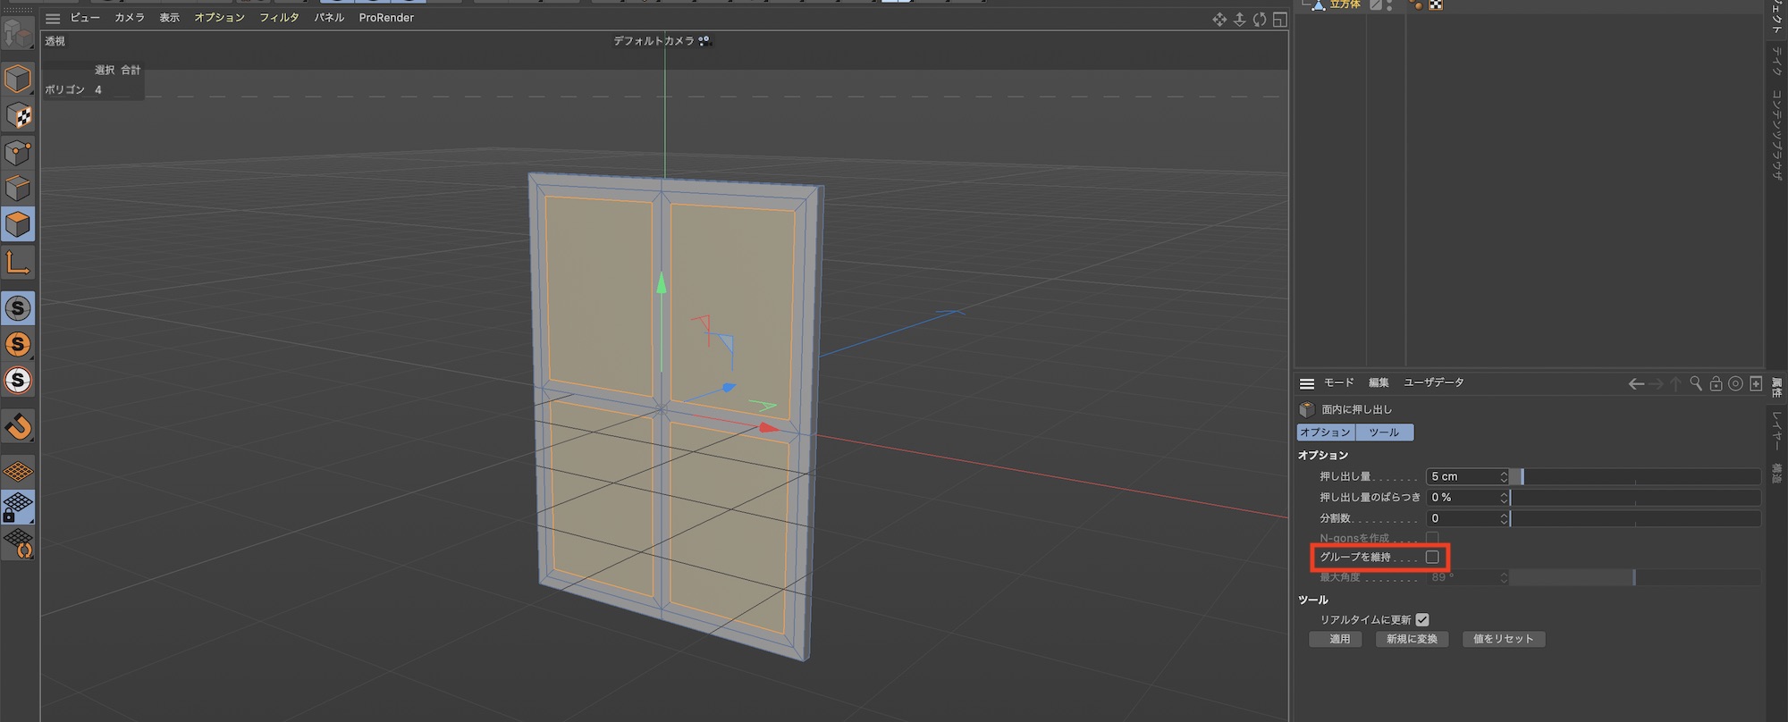1788x722 pixels.
Task: Uncheck the リアルタイムに更新 checkbox
Action: click(x=1422, y=619)
